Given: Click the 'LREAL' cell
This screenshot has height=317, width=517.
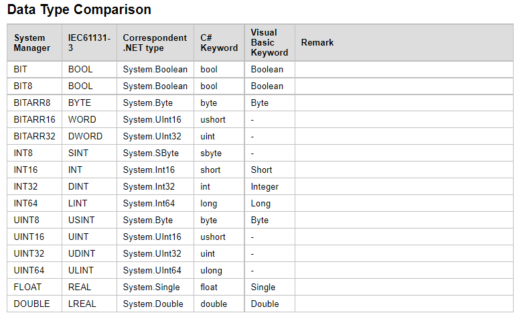Looking at the screenshot, I should 89,304.
